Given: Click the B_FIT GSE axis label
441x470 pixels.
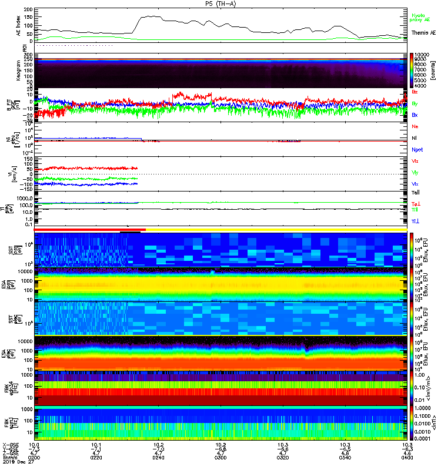Looking at the screenshot, I should click(13, 105).
